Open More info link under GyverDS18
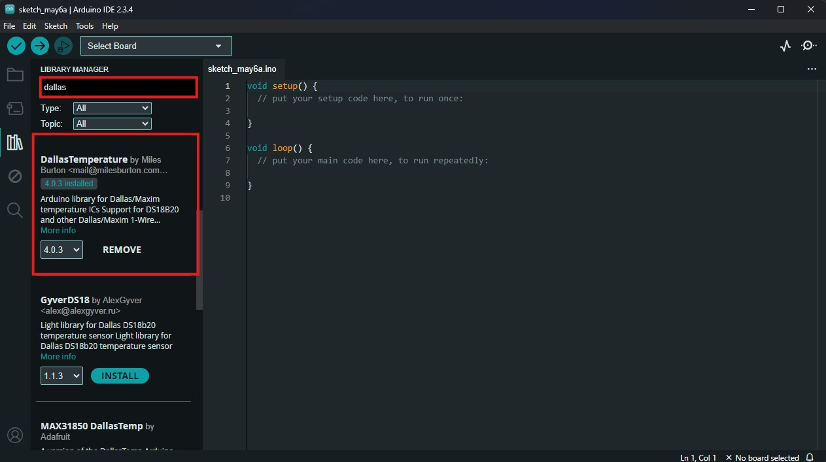This screenshot has height=462, width=826. tap(58, 357)
